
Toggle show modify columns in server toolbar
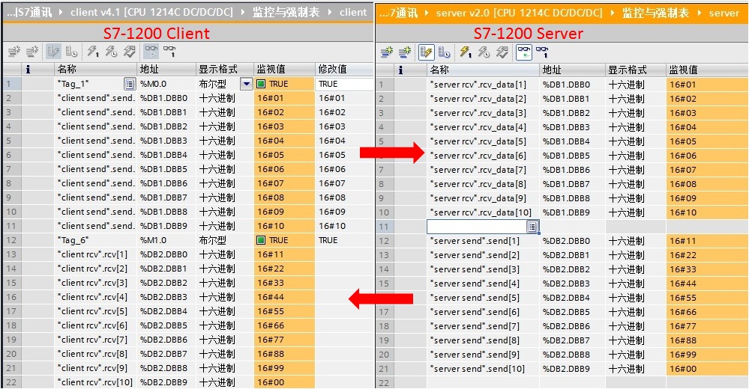(x=426, y=52)
